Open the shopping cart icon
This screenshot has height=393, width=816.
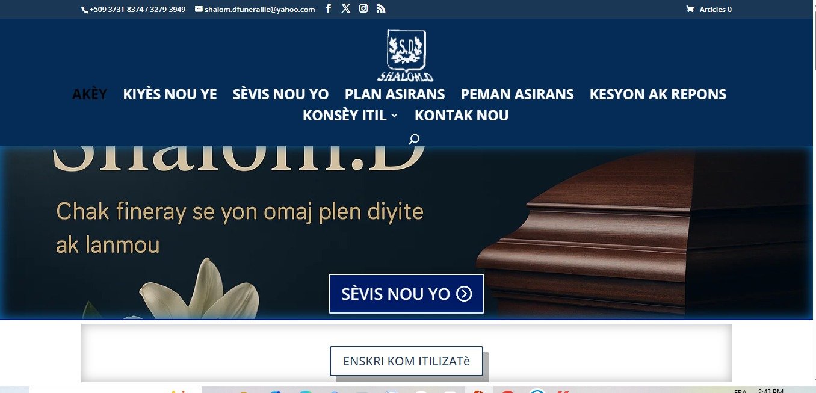[x=690, y=9]
